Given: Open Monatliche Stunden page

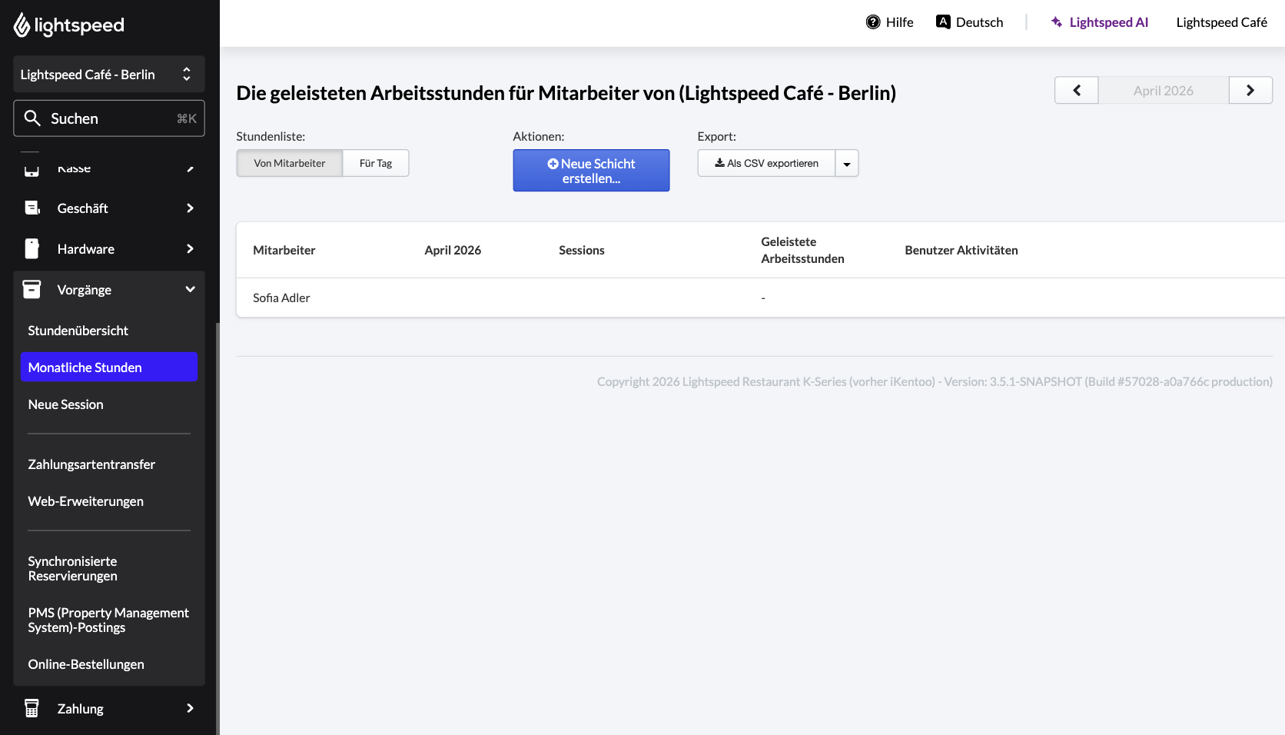Looking at the screenshot, I should tap(109, 367).
